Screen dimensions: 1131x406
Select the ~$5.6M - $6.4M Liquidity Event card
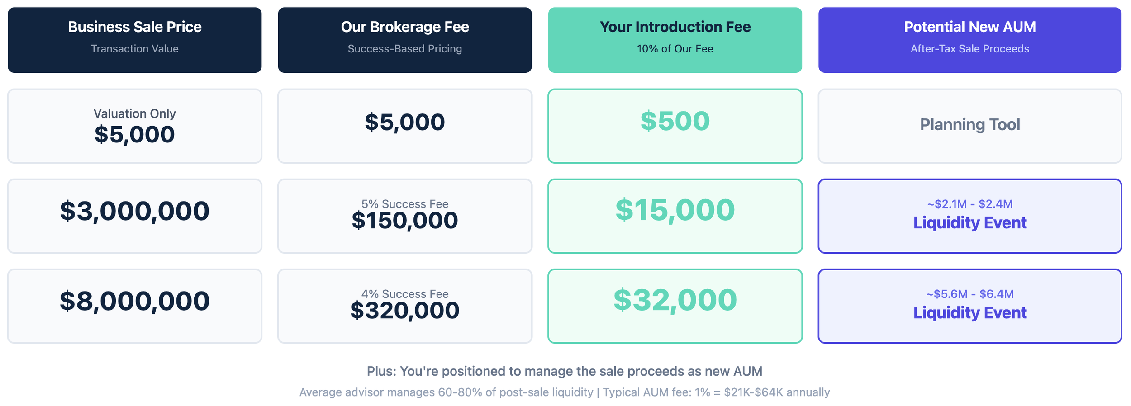[x=970, y=306]
